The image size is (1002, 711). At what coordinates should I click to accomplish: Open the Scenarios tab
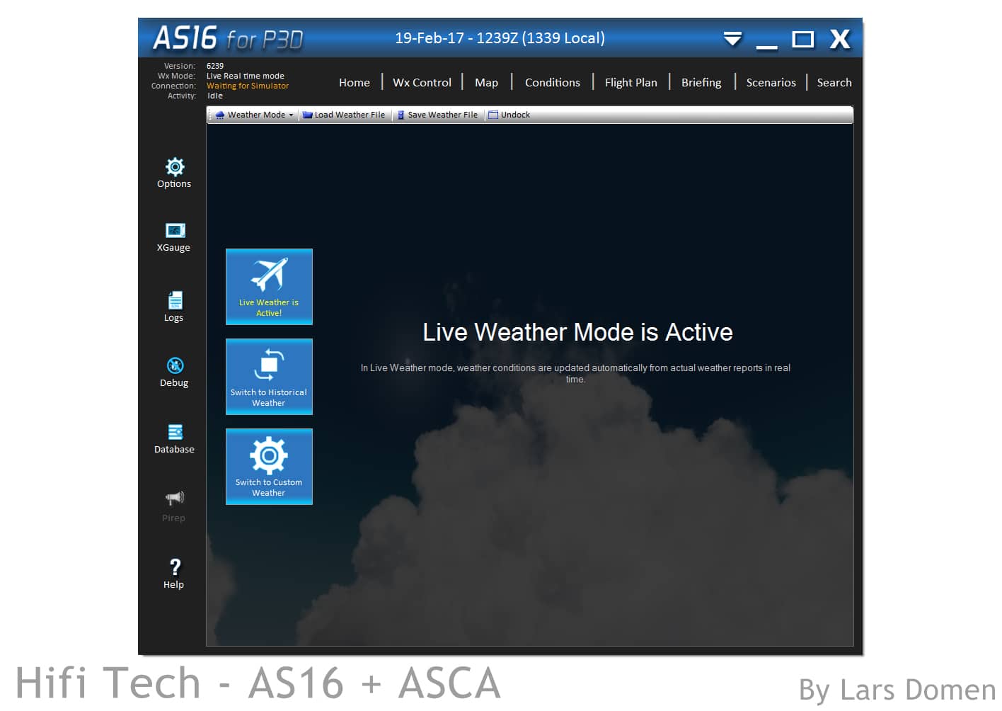point(771,82)
